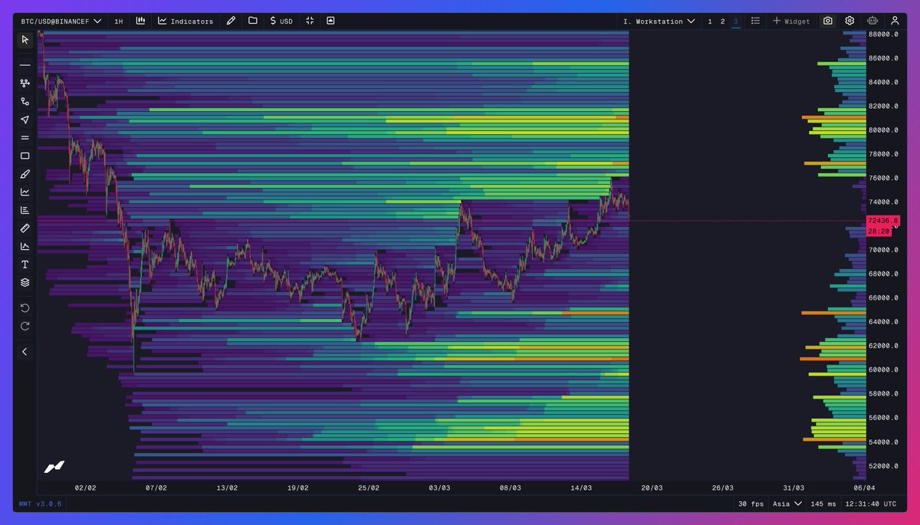Image resolution: width=920 pixels, height=525 pixels.
Task: Select the text annotation tool
Action: 25,264
